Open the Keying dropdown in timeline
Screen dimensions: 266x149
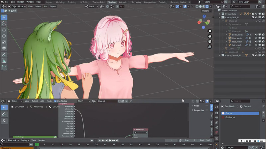click(25, 140)
